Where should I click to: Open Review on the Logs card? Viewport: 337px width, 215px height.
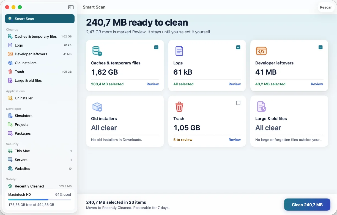pyautogui.click(x=235, y=84)
